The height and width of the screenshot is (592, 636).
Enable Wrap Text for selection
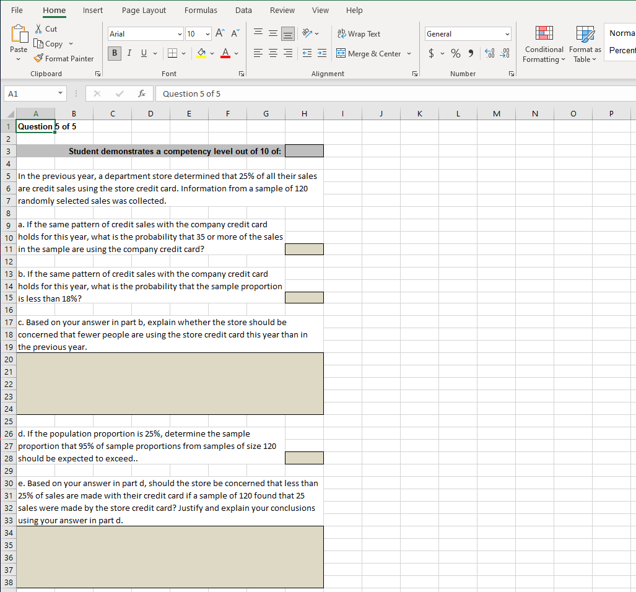[359, 33]
